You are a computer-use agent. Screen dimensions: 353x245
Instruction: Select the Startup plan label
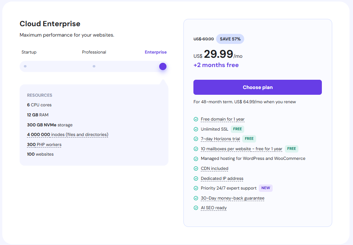29,52
